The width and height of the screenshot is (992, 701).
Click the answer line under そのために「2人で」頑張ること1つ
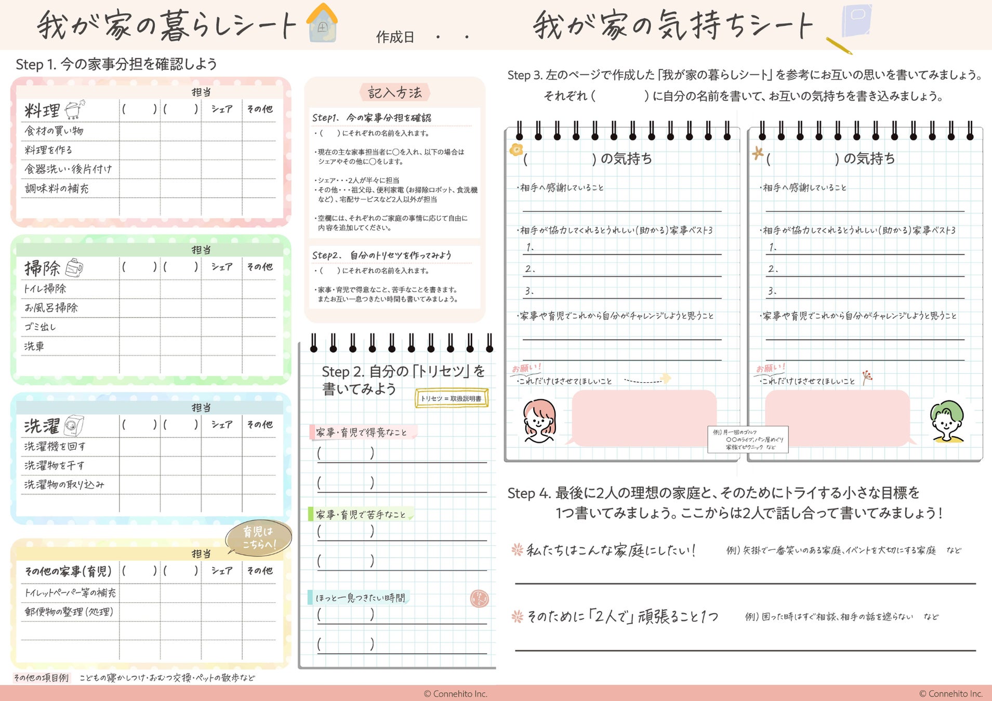pyautogui.click(x=745, y=650)
